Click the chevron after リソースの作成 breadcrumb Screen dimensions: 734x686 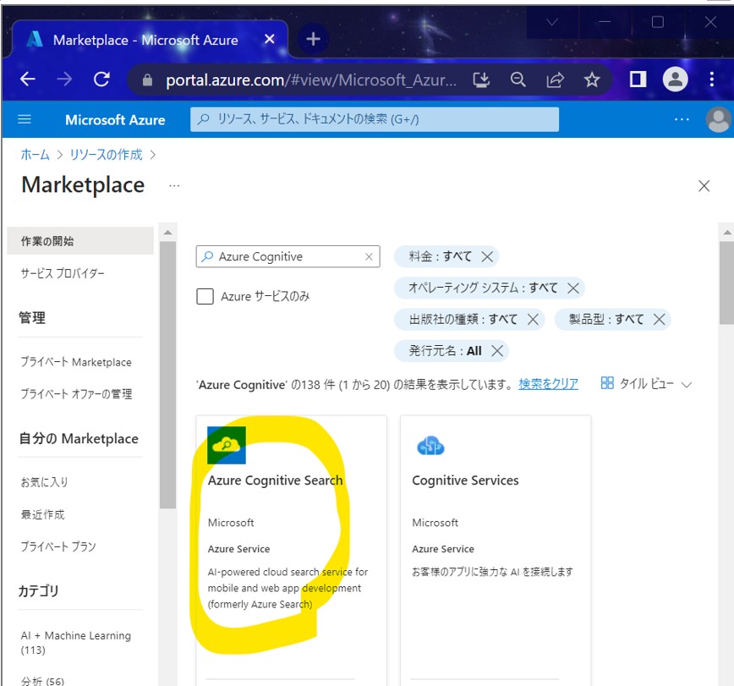coord(152,155)
